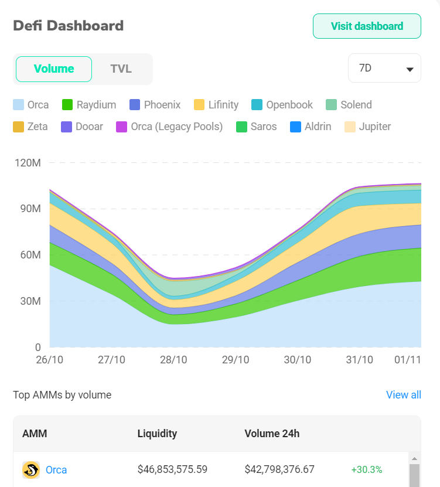440x487 pixels.
Task: Click the View all link
Action: [x=403, y=395]
